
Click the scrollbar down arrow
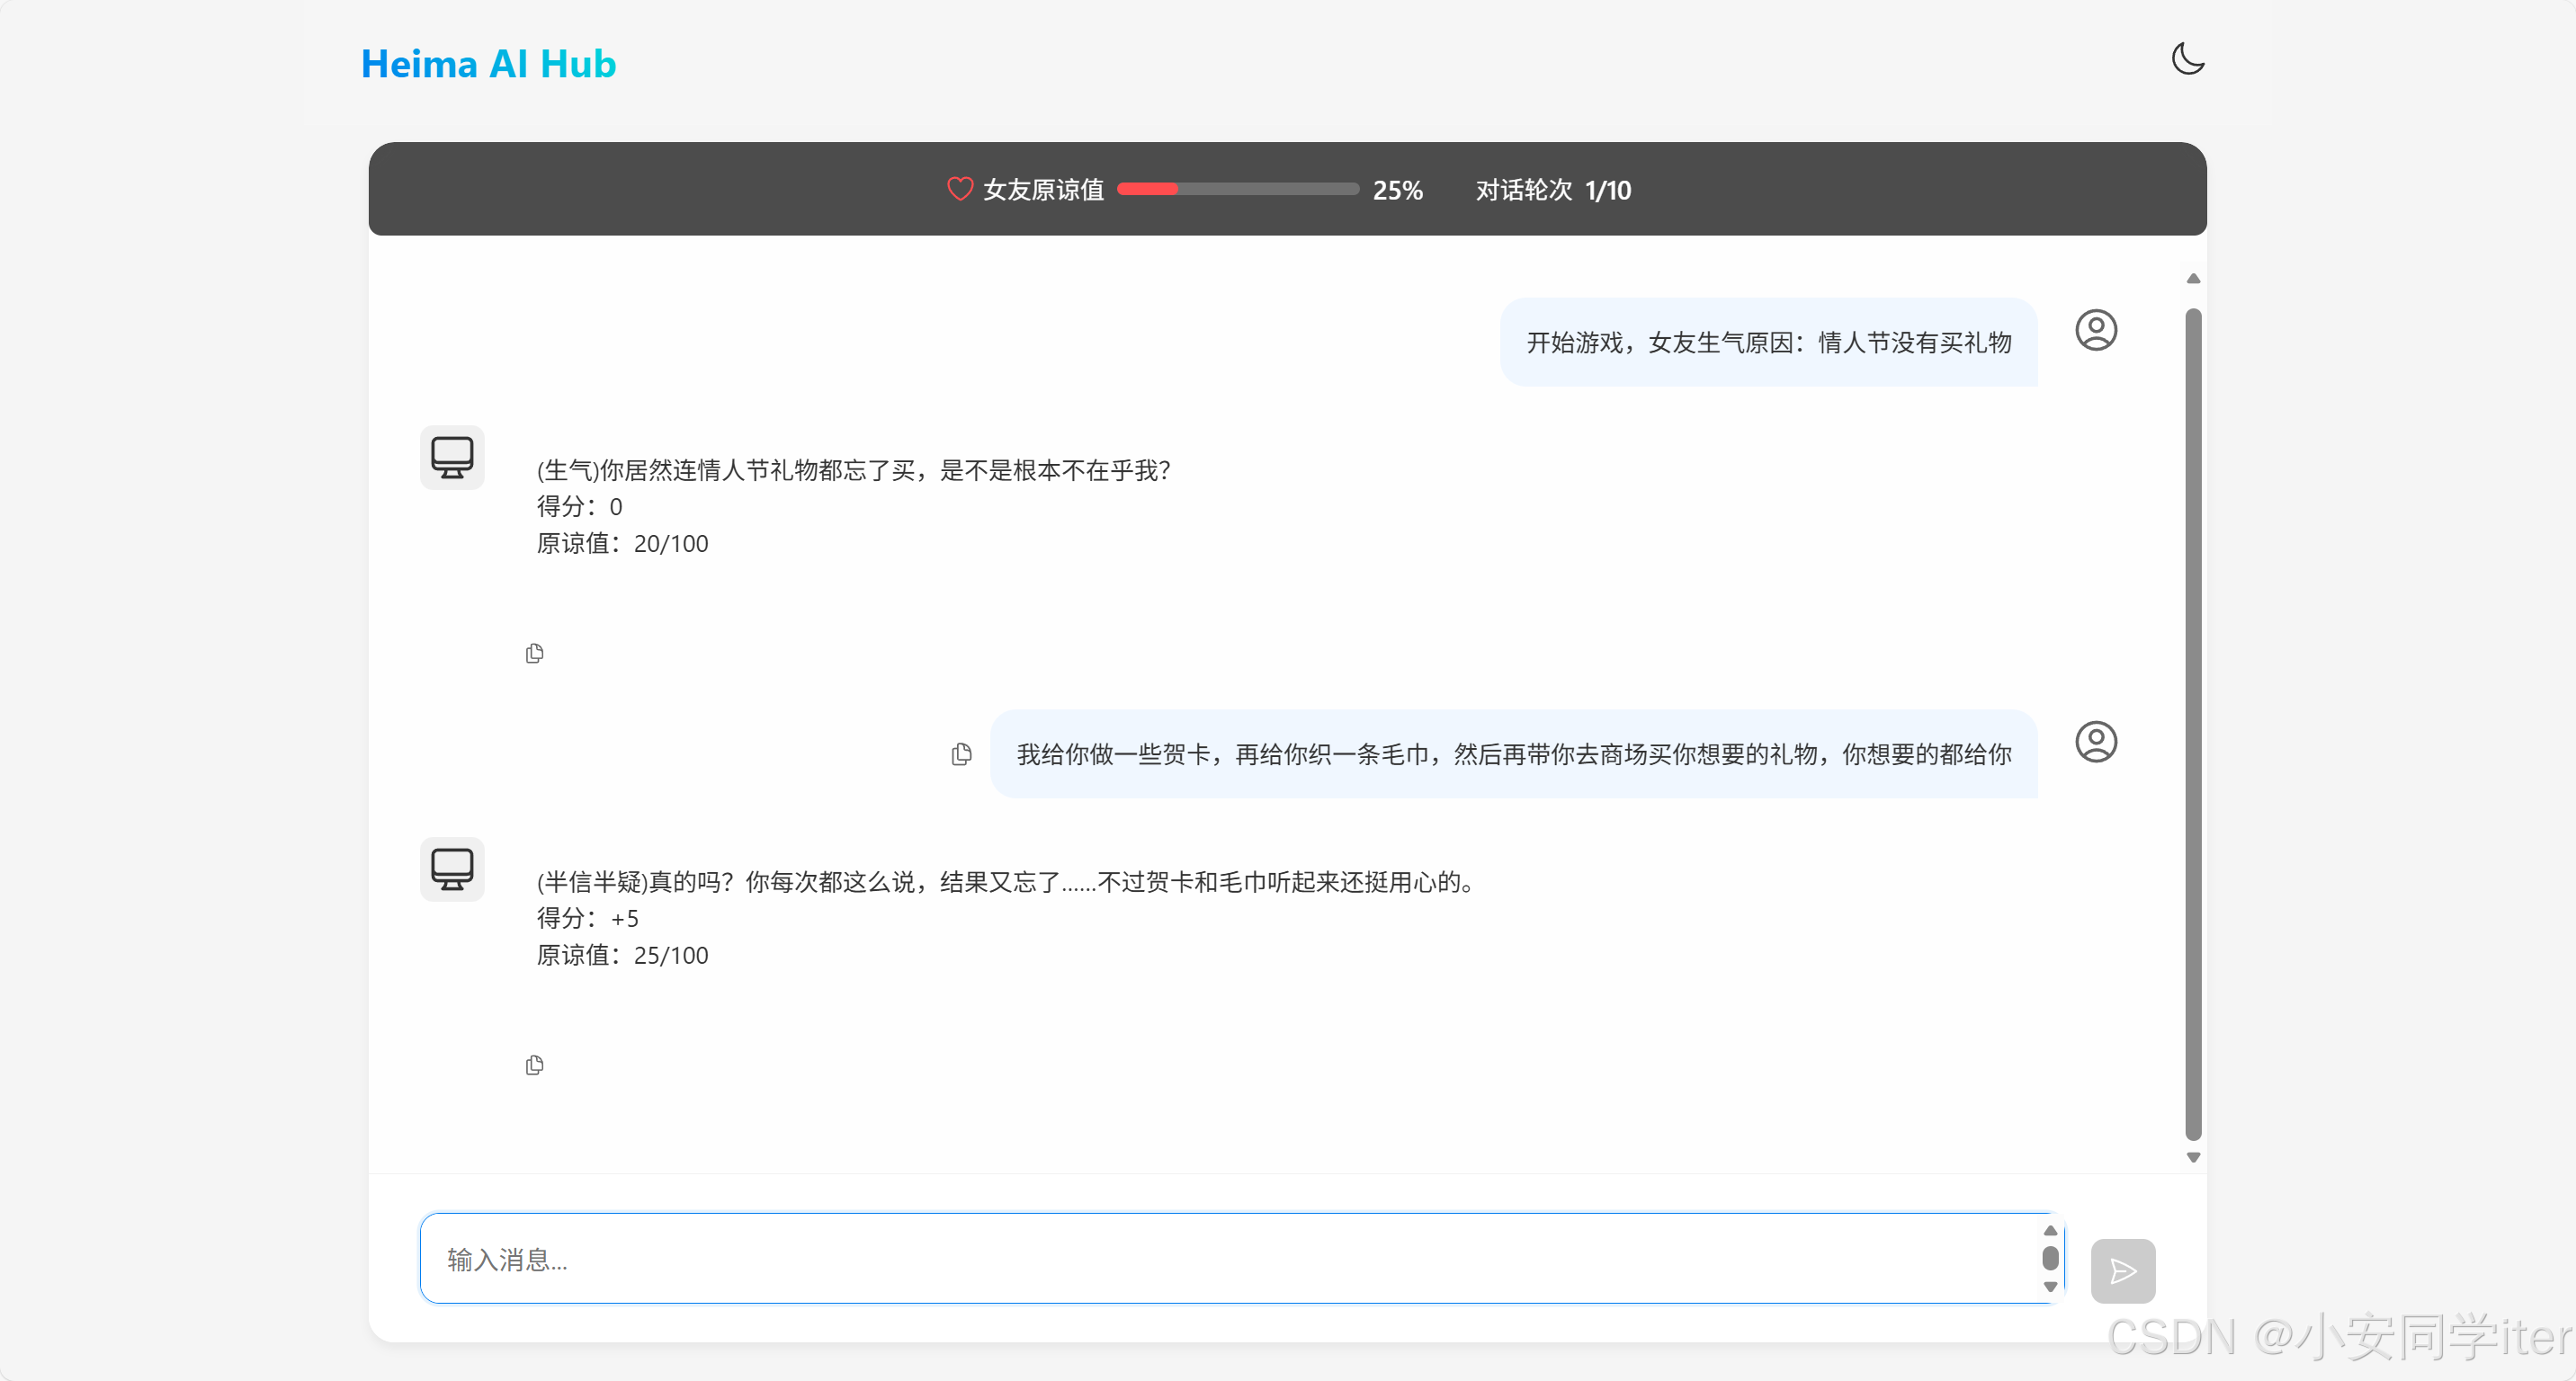click(2193, 1156)
